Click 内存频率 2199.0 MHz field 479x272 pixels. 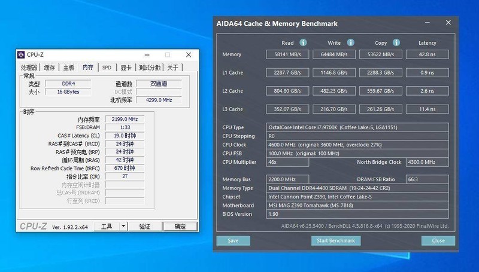pyautogui.click(x=125, y=119)
